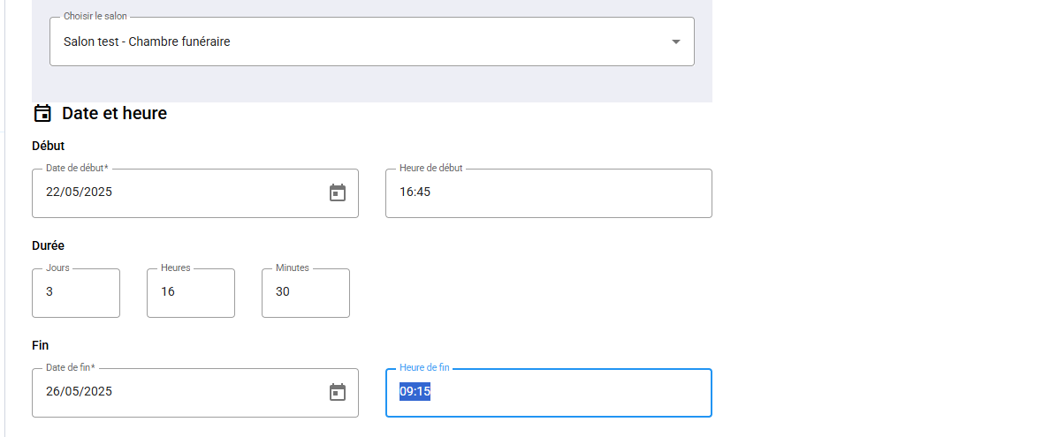Open the Choisir le salon dropdown arrow
Image resolution: width=1058 pixels, height=437 pixels.
coord(675,41)
